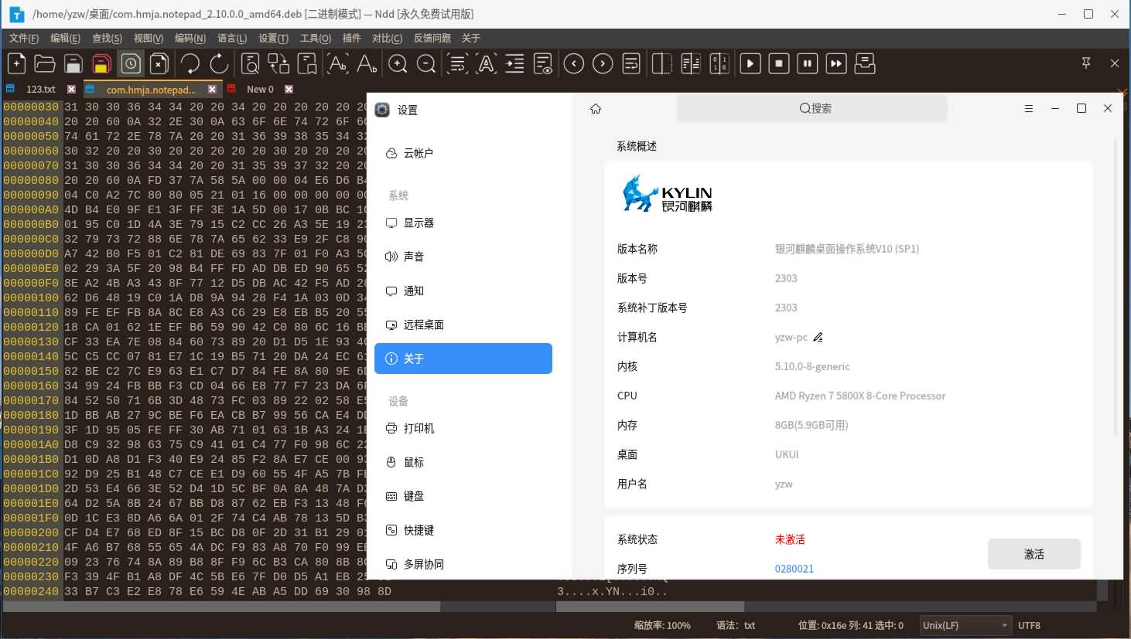
Task: Open the binary view toolbar icon
Action: [719, 63]
